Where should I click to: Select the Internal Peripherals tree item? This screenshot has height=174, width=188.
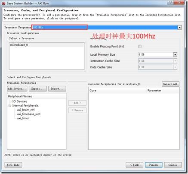[x=25, y=106]
